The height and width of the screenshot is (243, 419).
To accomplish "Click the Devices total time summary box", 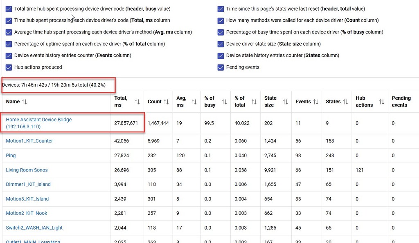I will tap(58, 84).
